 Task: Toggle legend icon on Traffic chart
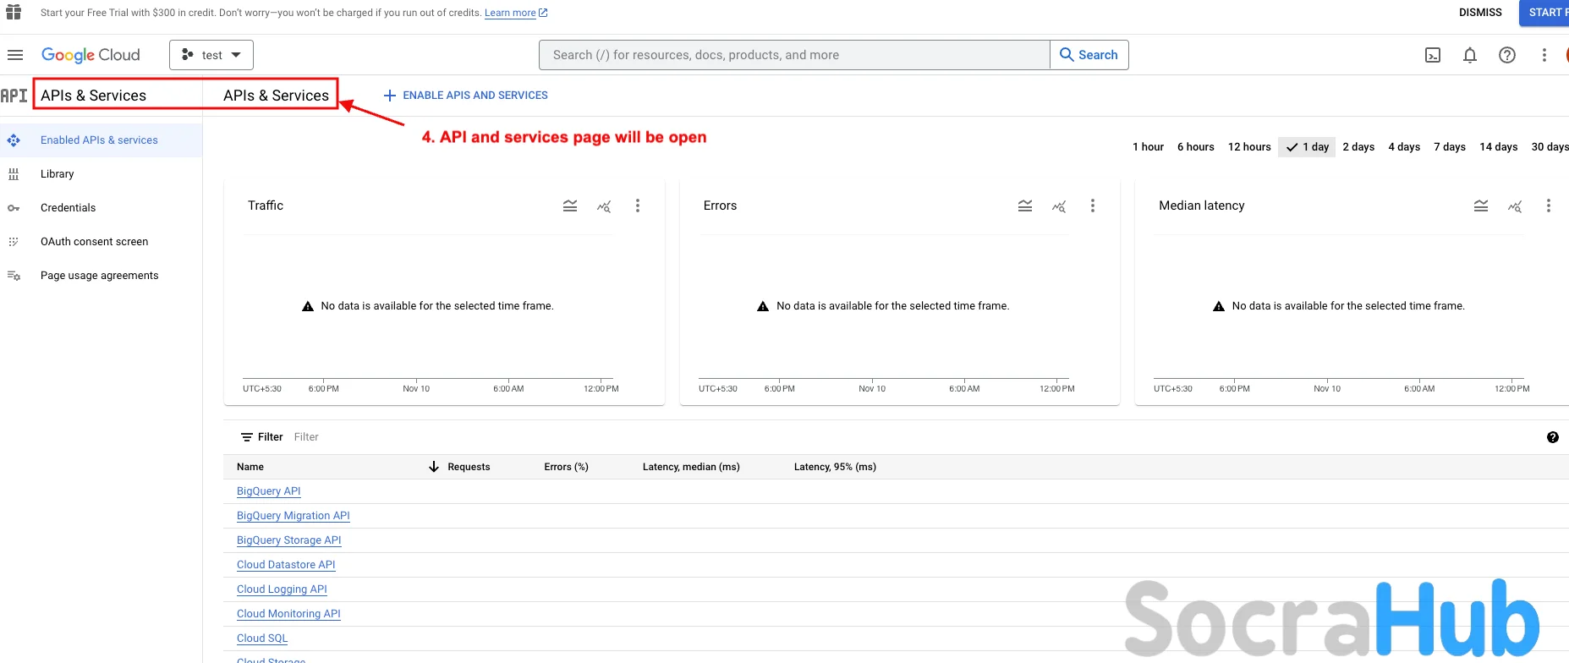tap(570, 205)
